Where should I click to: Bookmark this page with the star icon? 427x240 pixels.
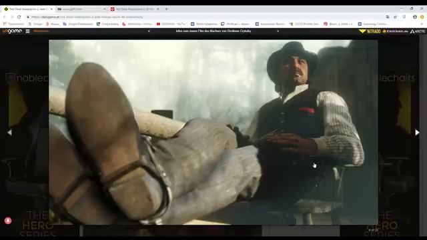pyautogui.click(x=395, y=17)
